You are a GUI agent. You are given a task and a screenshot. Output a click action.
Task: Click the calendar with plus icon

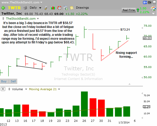pyautogui.click(x=66, y=8)
